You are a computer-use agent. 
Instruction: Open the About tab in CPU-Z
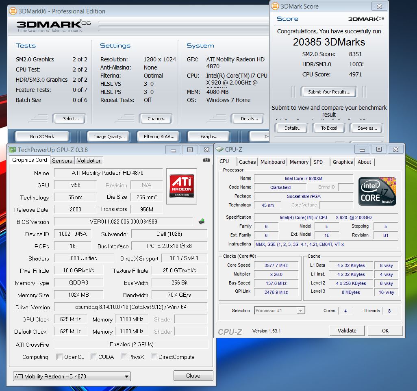point(364,162)
